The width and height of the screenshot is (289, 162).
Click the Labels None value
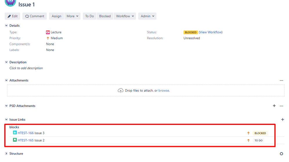click(x=50, y=50)
